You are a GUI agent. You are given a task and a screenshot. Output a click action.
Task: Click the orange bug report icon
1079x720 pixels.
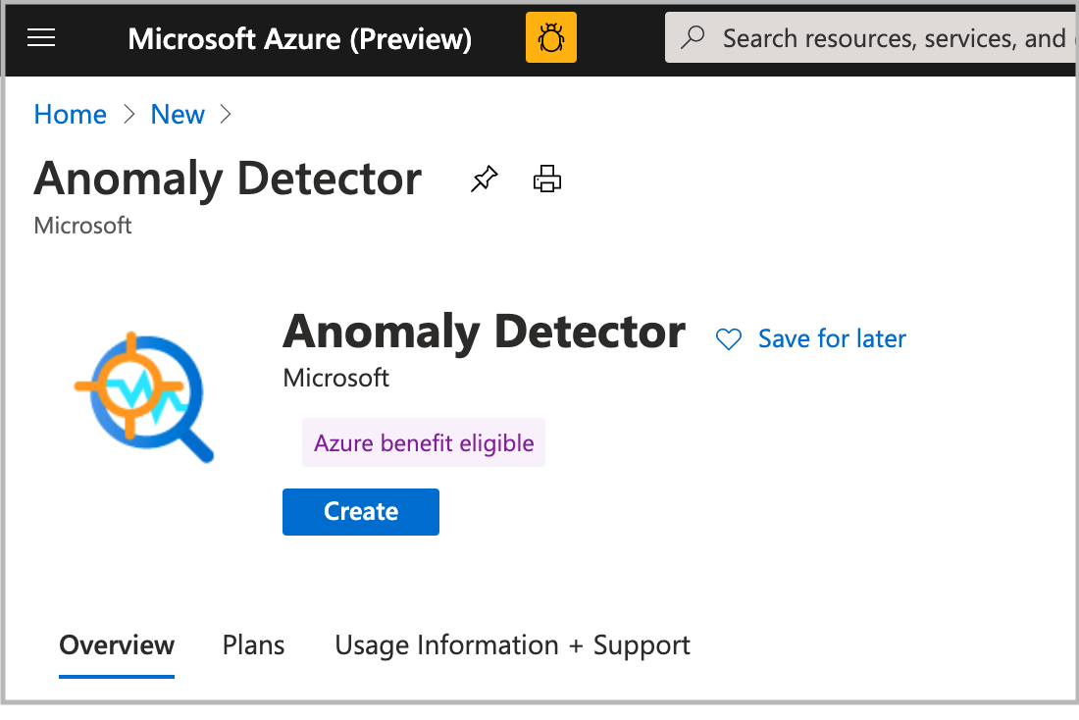click(x=550, y=37)
